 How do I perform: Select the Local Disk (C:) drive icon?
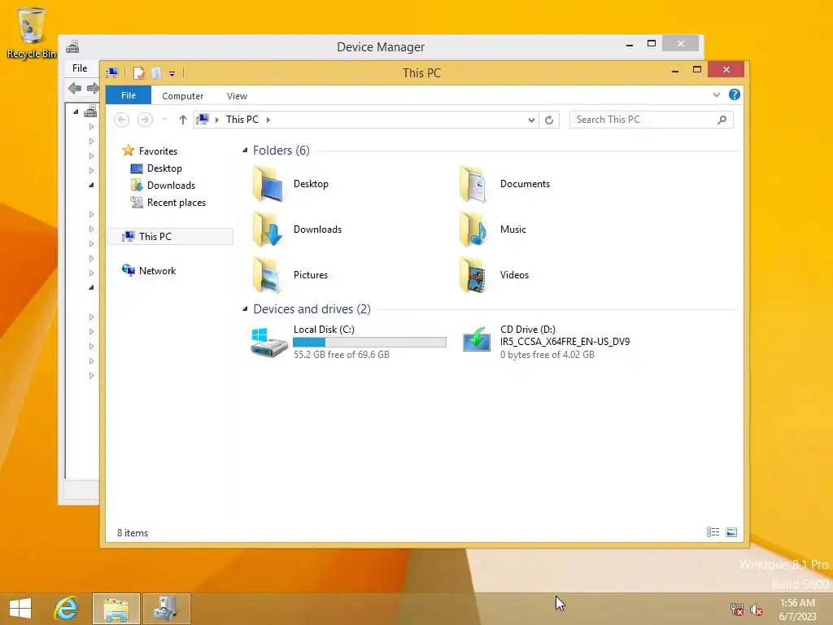click(268, 343)
